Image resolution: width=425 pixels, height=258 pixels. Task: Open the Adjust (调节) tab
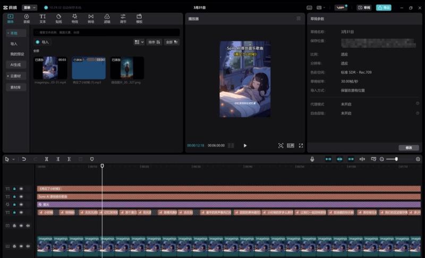click(123, 19)
